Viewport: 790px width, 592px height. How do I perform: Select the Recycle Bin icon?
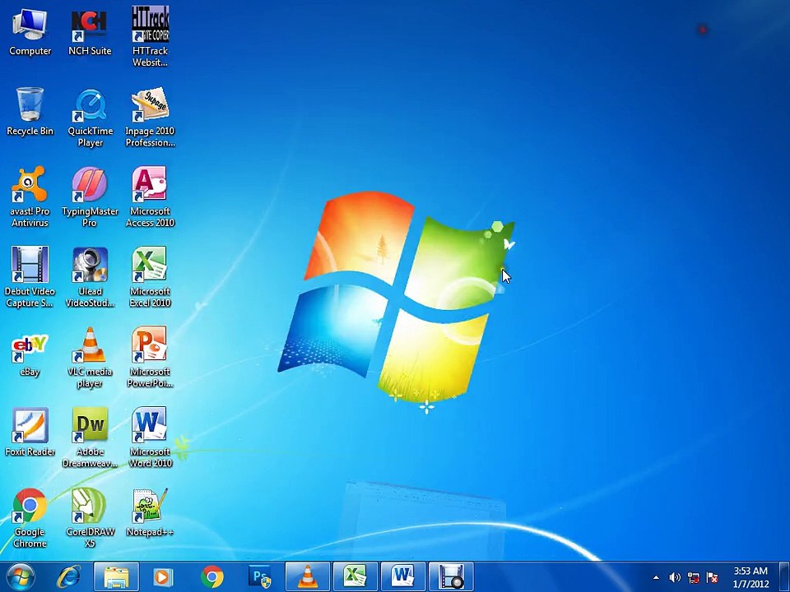30,112
